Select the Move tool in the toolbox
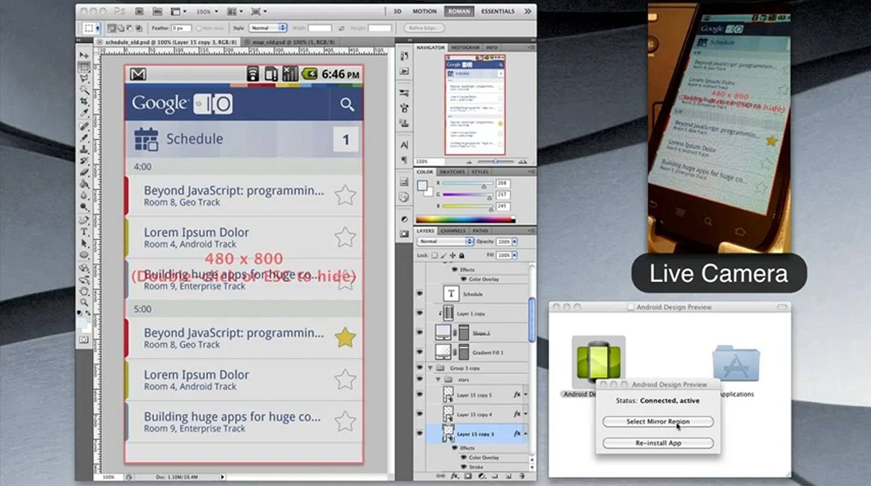Viewport: 871px width, 486px height. [84, 55]
